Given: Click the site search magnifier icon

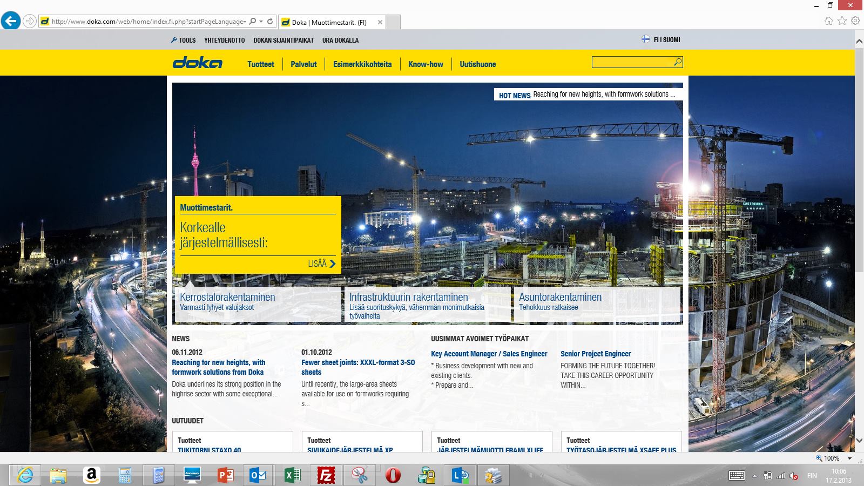Looking at the screenshot, I should pos(678,62).
